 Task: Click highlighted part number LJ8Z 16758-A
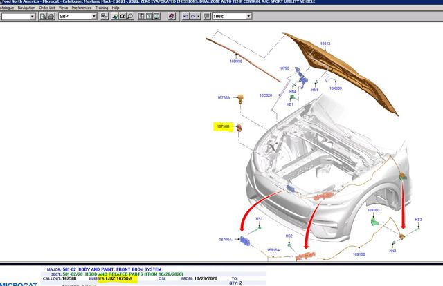click(118, 278)
